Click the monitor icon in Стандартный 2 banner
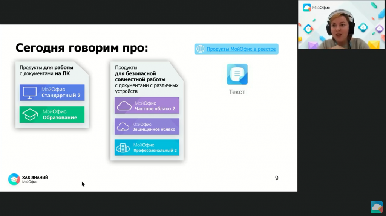Screen dimensions: 386x216 (x=30, y=93)
